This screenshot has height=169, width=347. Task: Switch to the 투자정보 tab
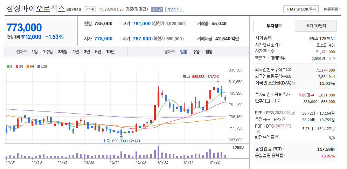click(x=274, y=26)
